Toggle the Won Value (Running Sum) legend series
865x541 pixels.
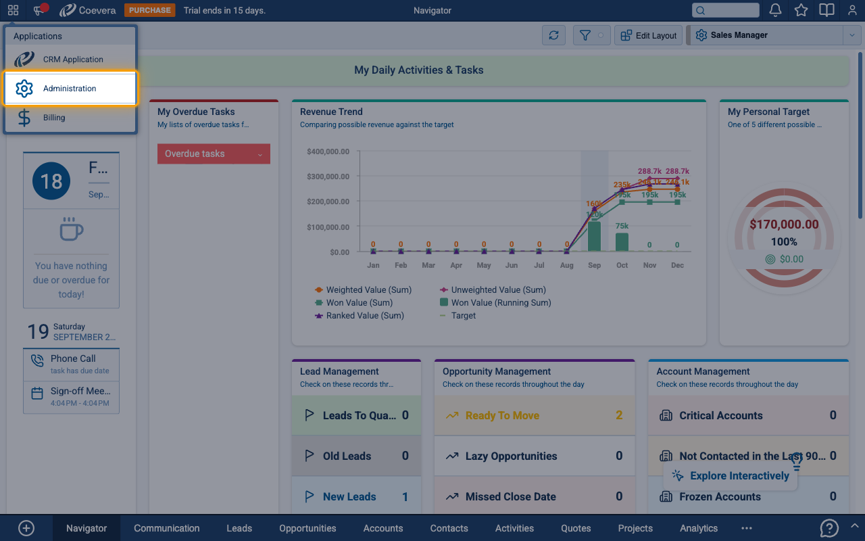[495, 302]
